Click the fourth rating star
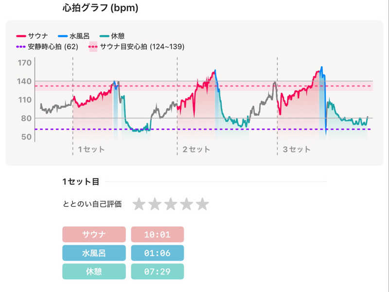 pyautogui.click(x=186, y=204)
